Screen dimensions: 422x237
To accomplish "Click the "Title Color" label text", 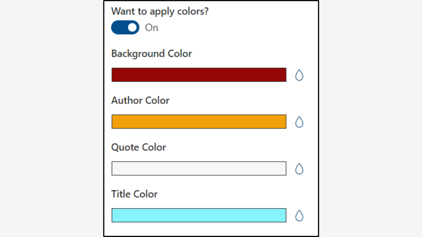I will tap(134, 194).
